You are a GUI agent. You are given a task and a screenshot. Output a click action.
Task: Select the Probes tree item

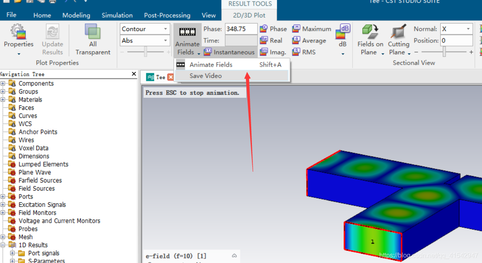coord(28,229)
